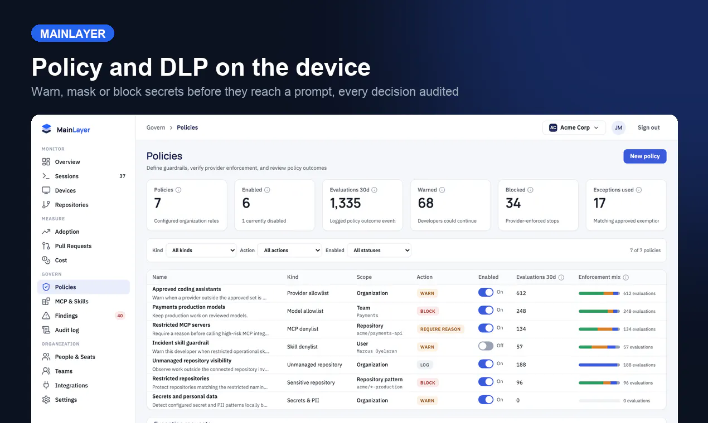Click the MainLayer logo icon
The height and width of the screenshot is (423, 708).
46,129
